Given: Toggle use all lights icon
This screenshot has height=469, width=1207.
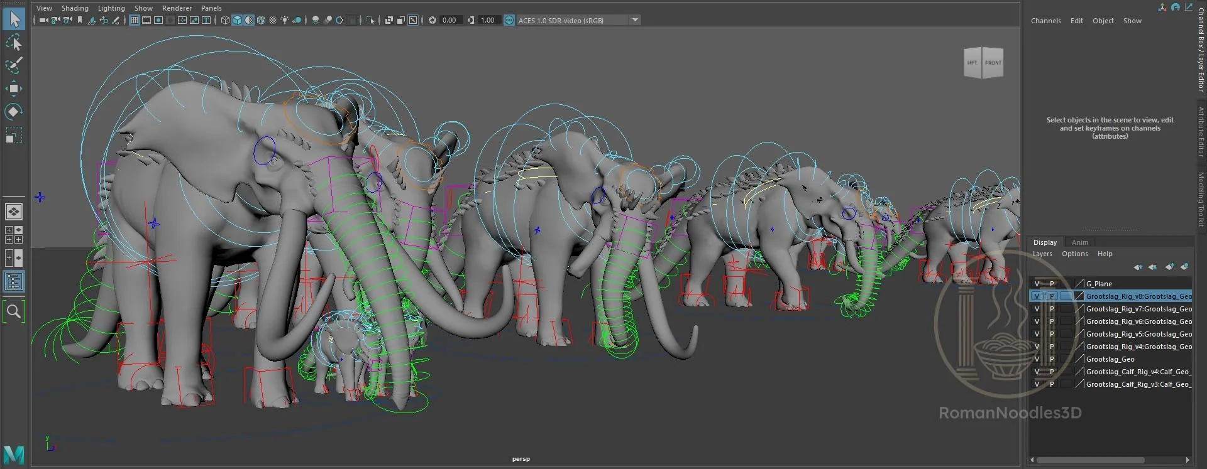Looking at the screenshot, I should pos(285,20).
